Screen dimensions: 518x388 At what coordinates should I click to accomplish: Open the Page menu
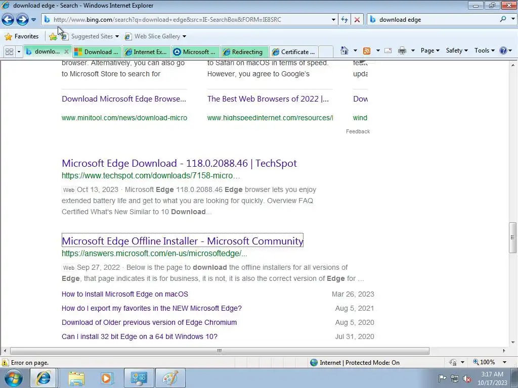tap(430, 51)
